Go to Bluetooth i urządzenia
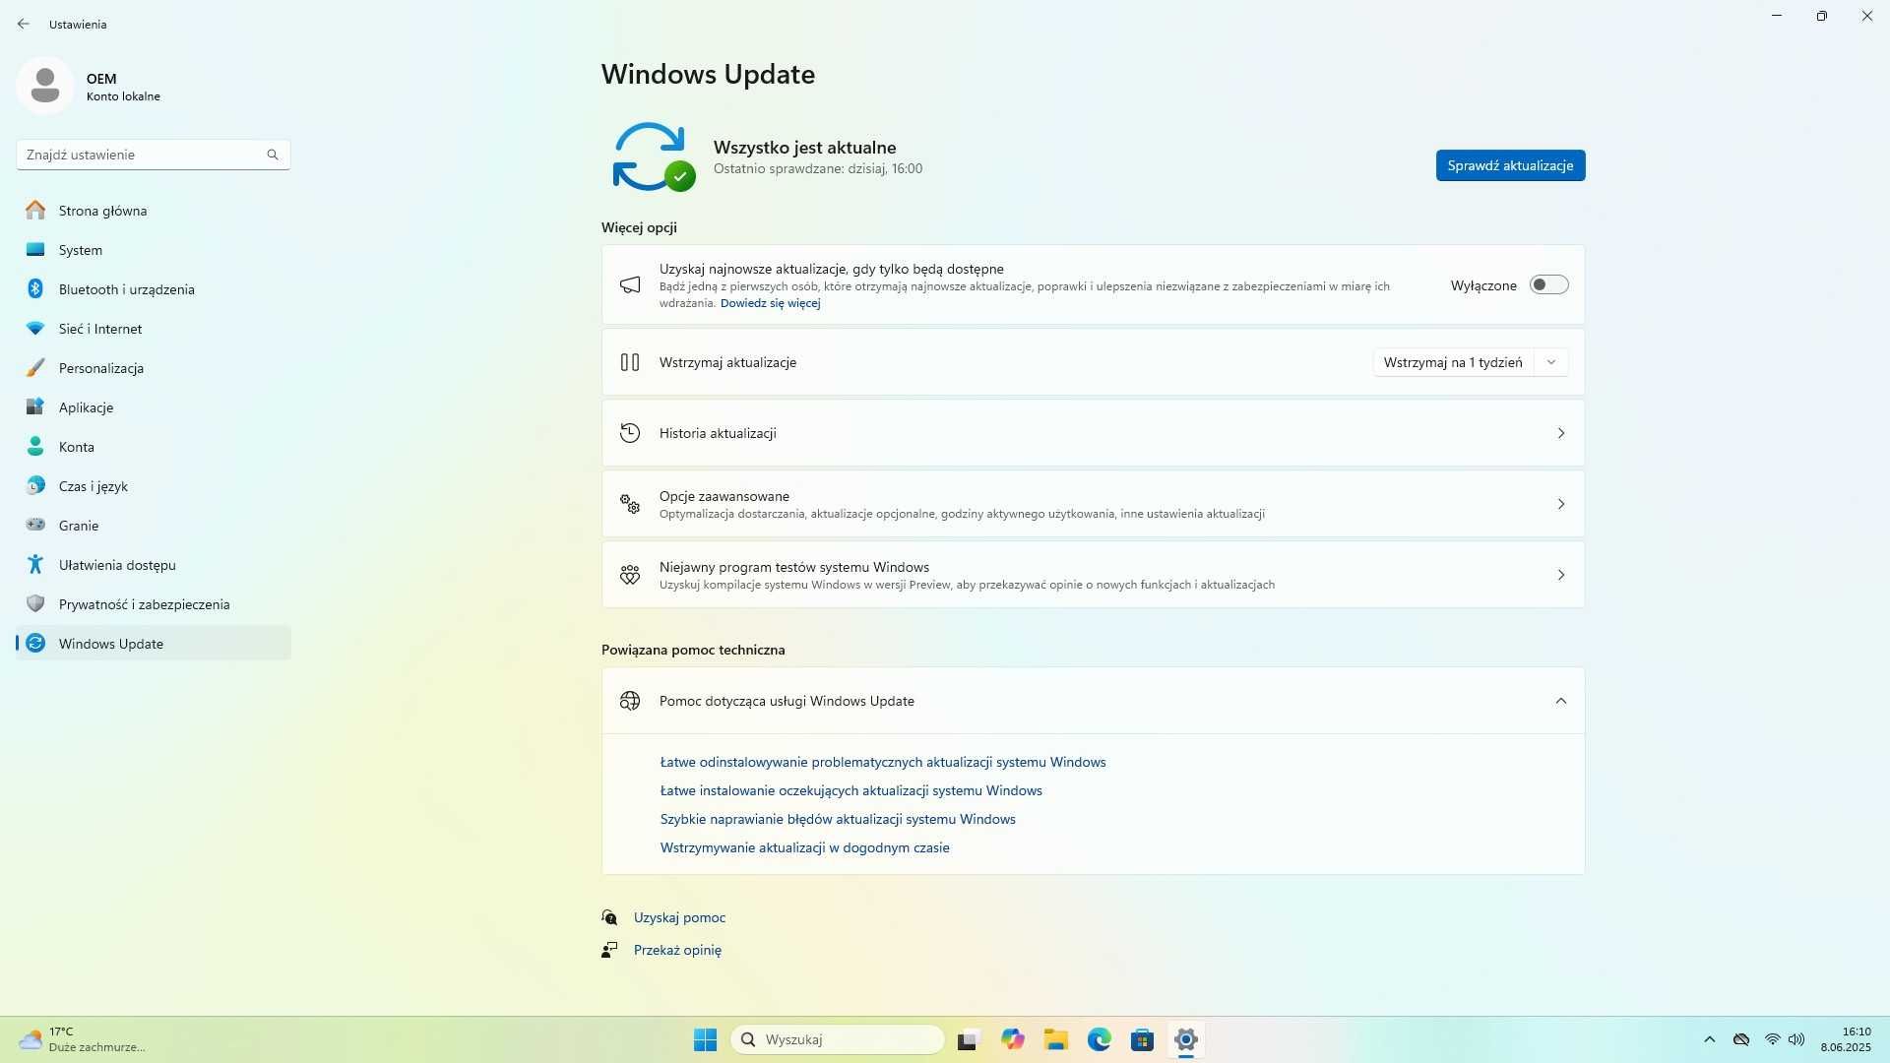The width and height of the screenshot is (1890, 1063). 154,289
